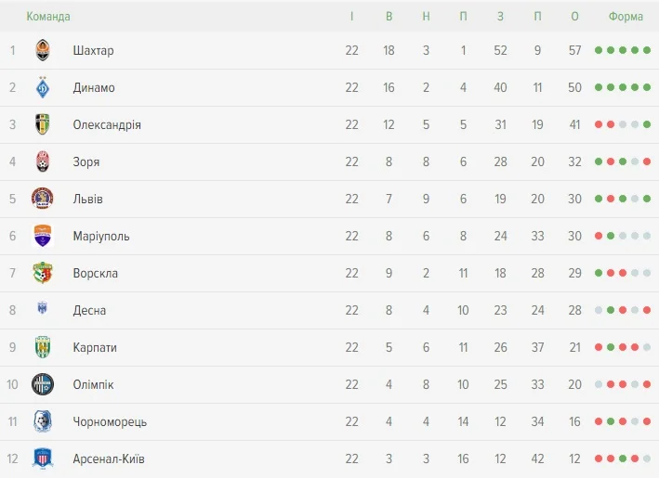Click the Olimpik team emblem

[43, 384]
